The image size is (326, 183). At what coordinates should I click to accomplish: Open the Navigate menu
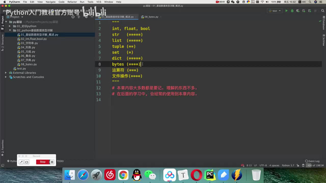(x=50, y=2)
